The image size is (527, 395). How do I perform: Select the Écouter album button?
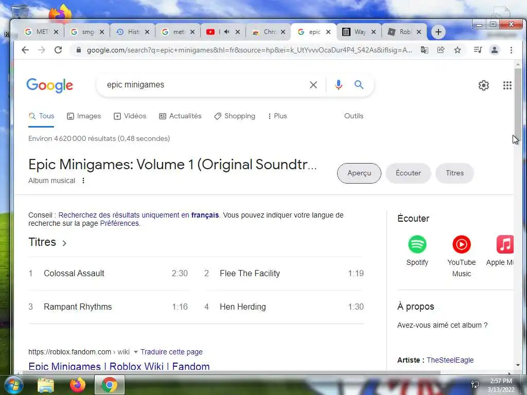pos(408,173)
